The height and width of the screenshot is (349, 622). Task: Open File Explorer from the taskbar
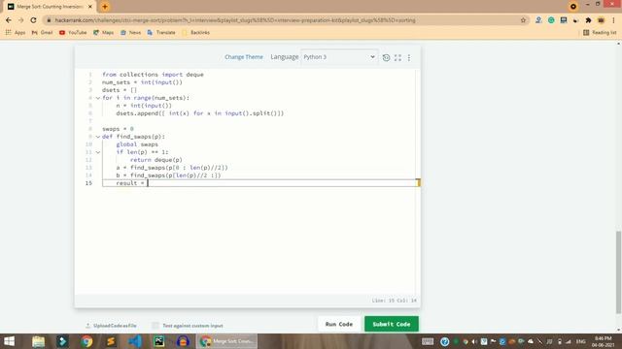(x=39, y=341)
